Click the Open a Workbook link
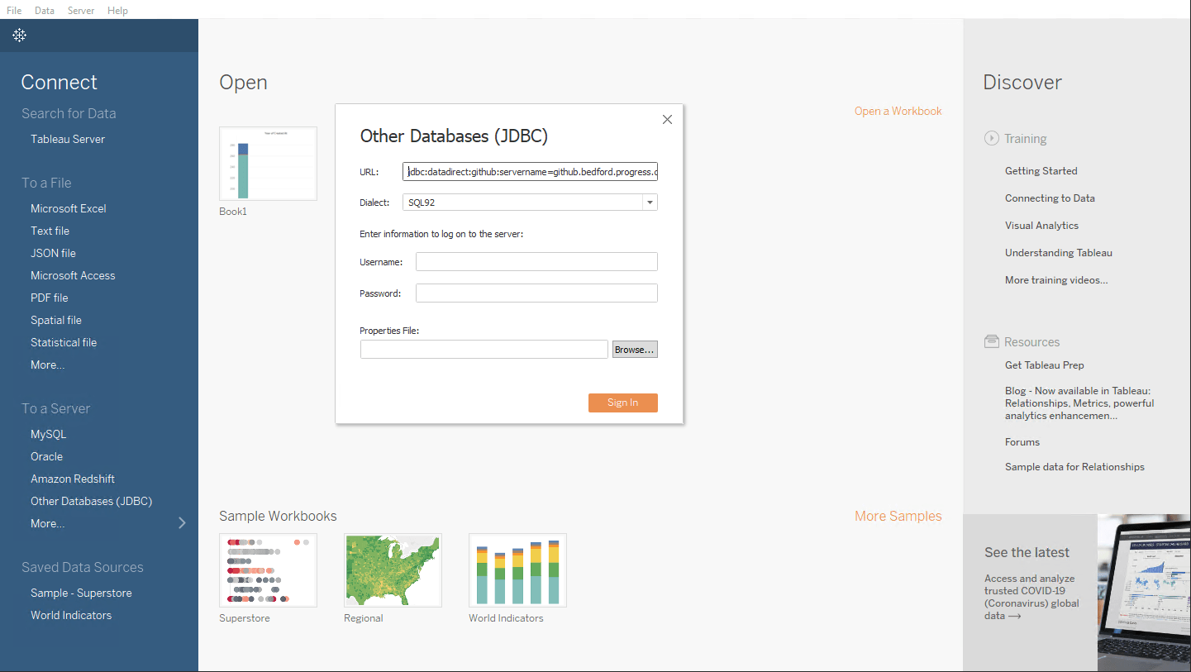 pyautogui.click(x=898, y=111)
